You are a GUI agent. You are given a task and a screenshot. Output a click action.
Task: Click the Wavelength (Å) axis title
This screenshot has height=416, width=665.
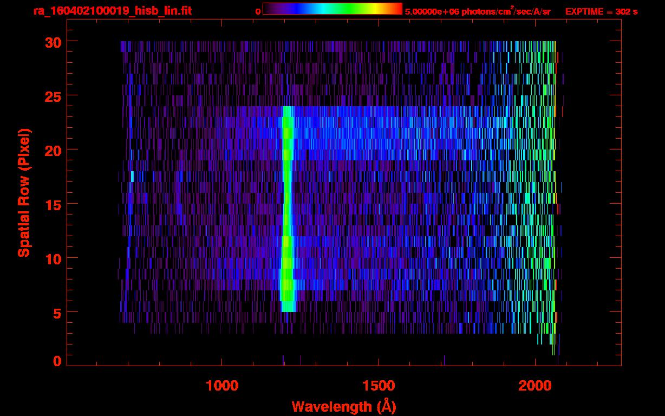click(x=344, y=406)
